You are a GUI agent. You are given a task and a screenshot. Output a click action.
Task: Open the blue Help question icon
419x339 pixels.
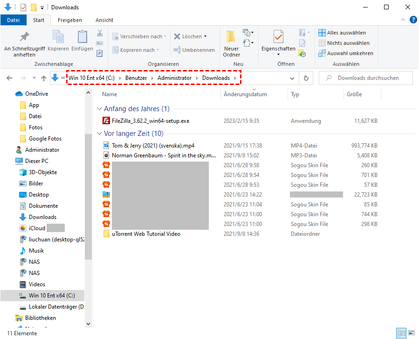[413, 20]
